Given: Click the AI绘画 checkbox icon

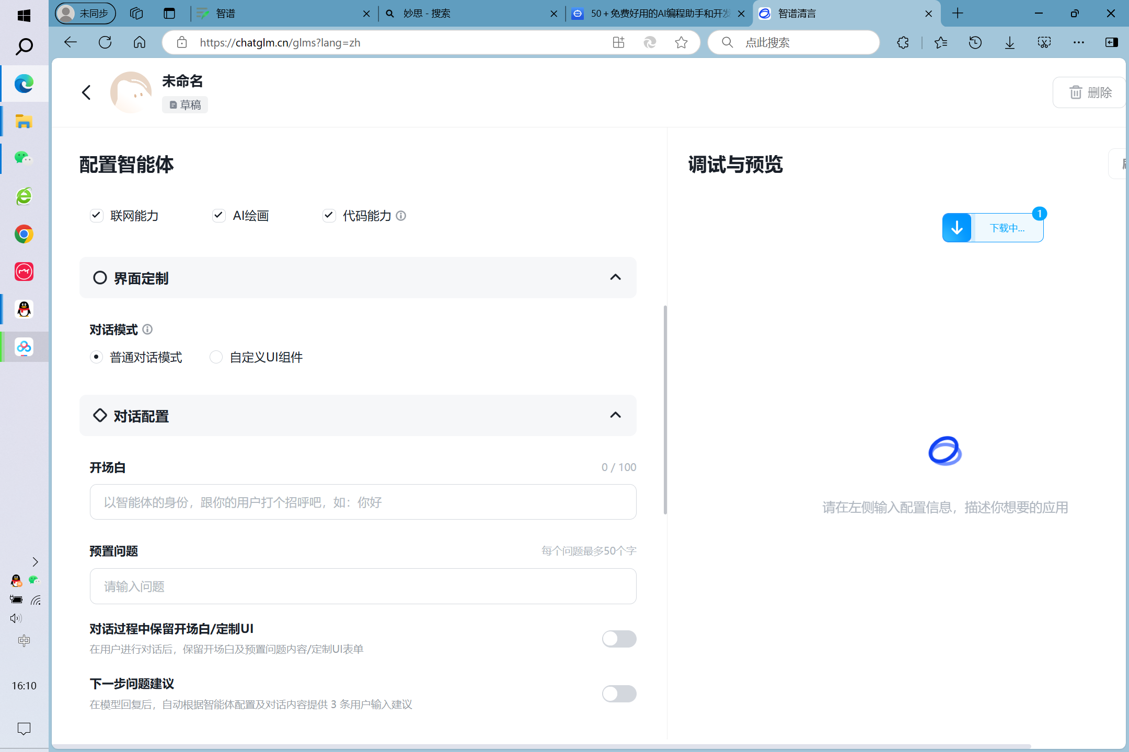Looking at the screenshot, I should 217,216.
